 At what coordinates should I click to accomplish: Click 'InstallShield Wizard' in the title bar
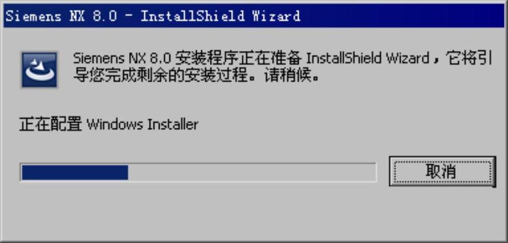coord(221,16)
